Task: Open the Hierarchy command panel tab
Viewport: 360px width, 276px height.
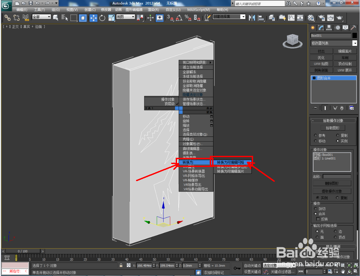Action: 329,28
